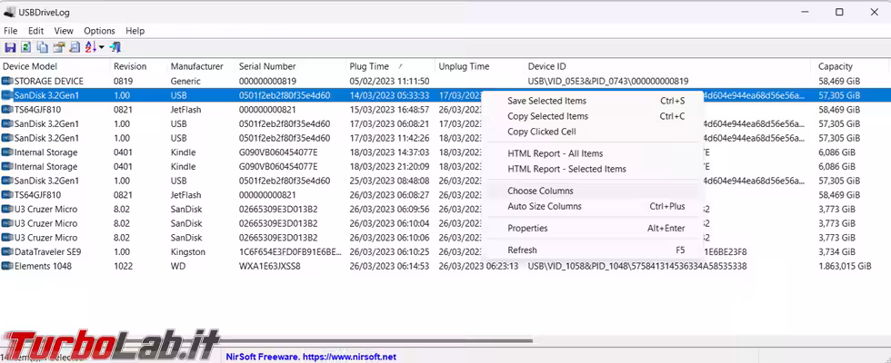The width and height of the screenshot is (891, 363).
Task: Click the Copy Selected Items toolbar icon
Action: coord(42,47)
